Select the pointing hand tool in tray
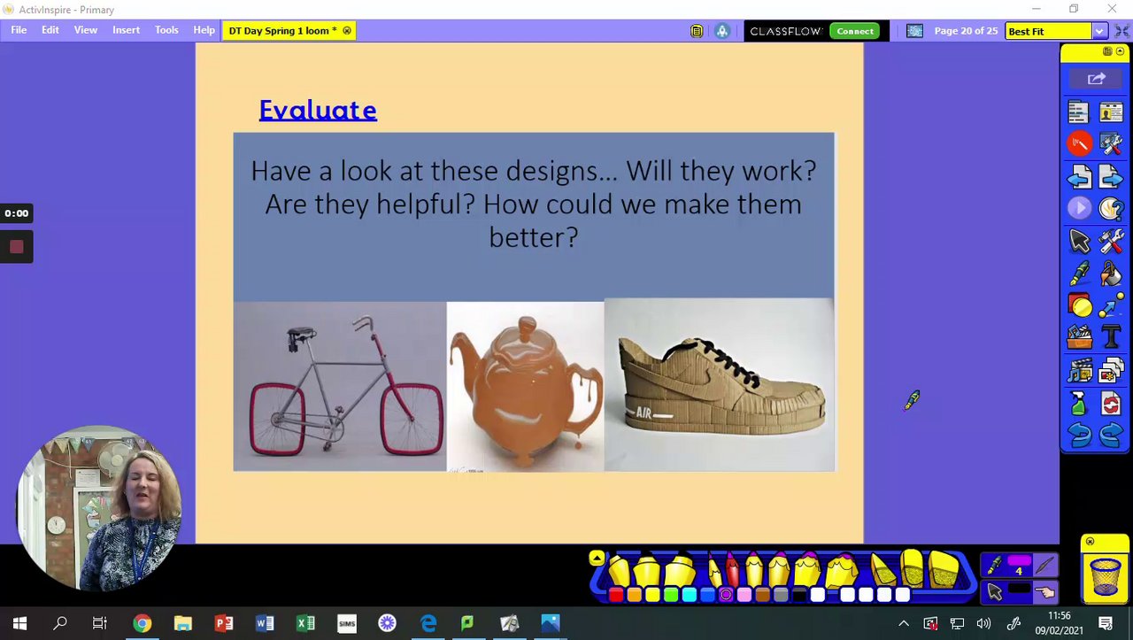Screen dimensions: 1133x640 pyautogui.click(x=1045, y=591)
